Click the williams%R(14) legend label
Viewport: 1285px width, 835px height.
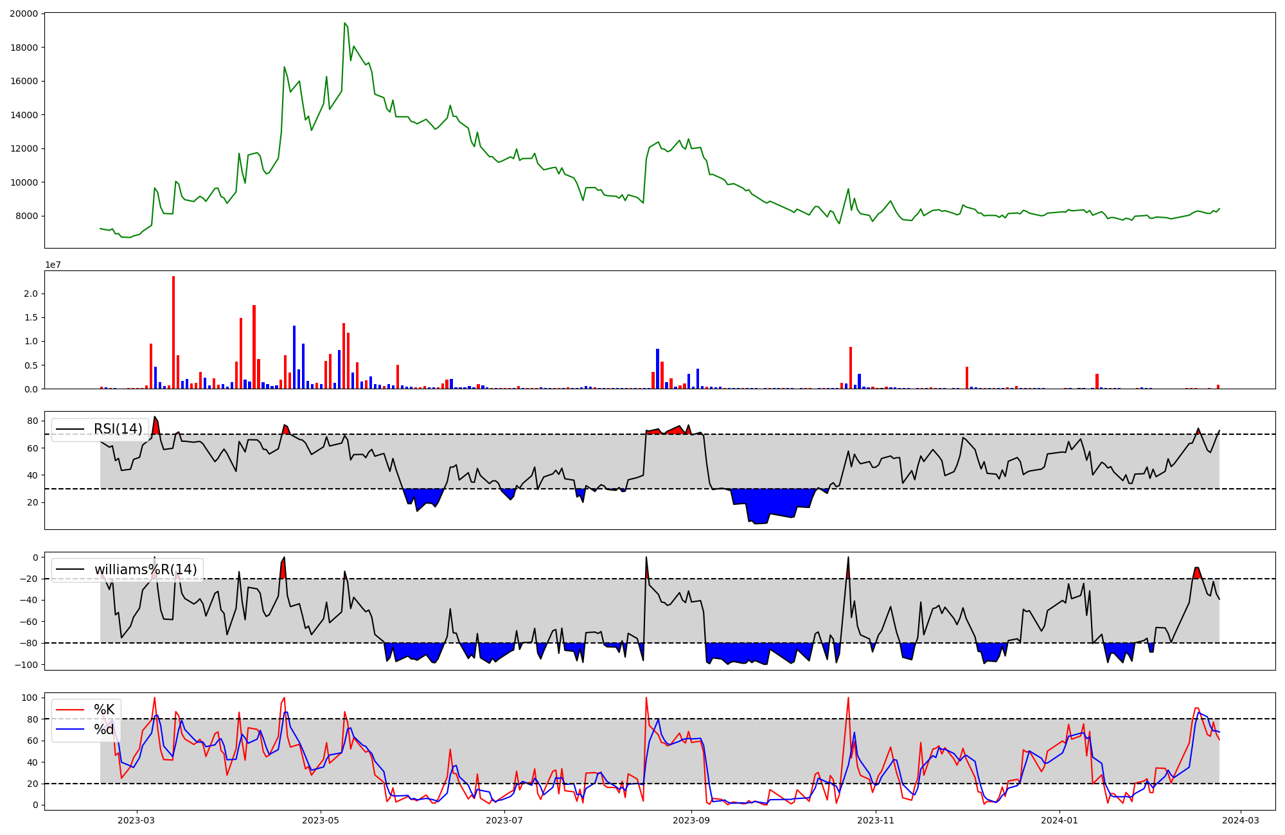click(x=145, y=570)
